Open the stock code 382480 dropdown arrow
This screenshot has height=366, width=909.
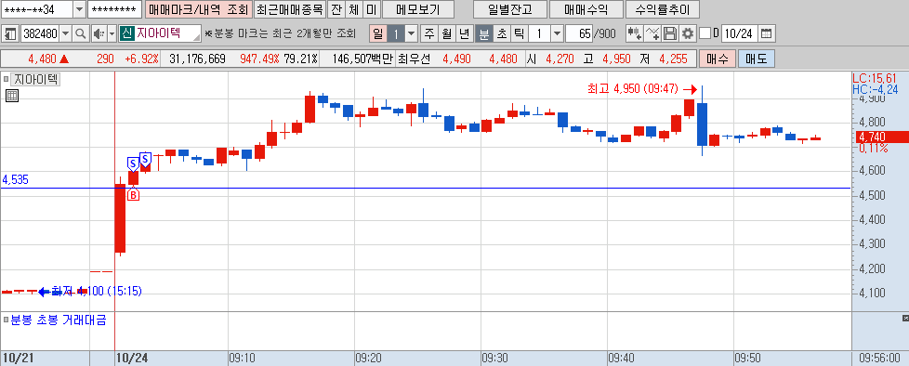click(65, 33)
